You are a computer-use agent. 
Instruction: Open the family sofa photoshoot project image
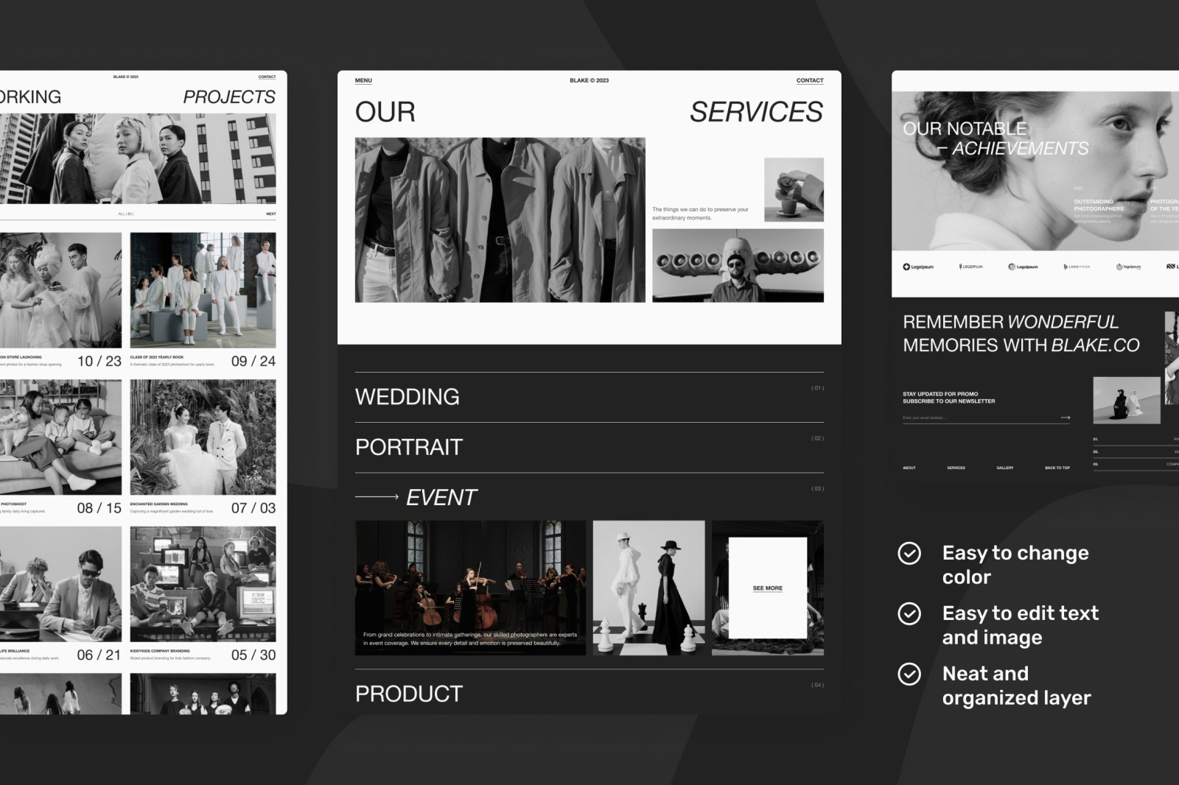tap(60, 437)
